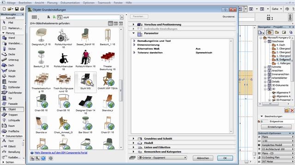Open the Komplettes Modell quick option
295x165 pixels.
coord(277,145)
